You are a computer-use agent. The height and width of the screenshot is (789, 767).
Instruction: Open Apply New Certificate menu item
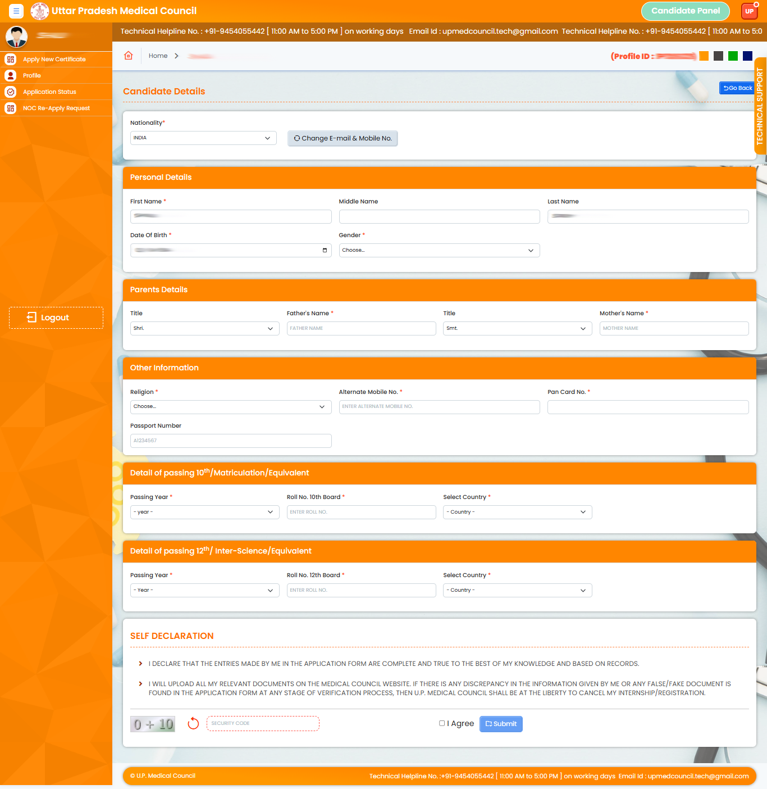(x=54, y=59)
